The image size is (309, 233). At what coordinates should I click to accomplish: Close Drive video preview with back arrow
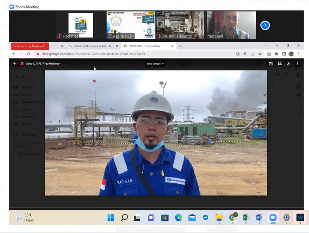[15, 64]
